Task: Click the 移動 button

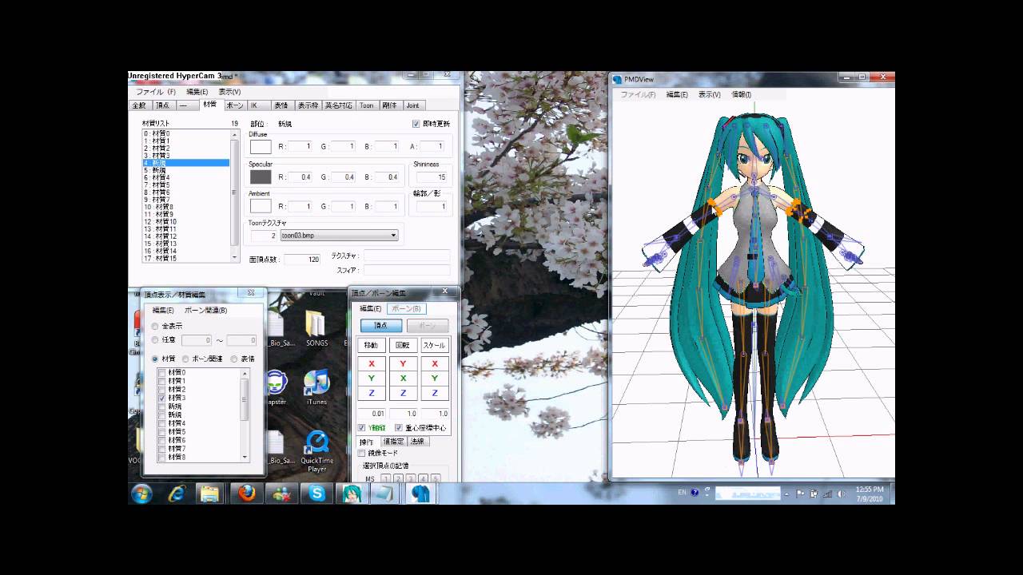Action: click(372, 346)
